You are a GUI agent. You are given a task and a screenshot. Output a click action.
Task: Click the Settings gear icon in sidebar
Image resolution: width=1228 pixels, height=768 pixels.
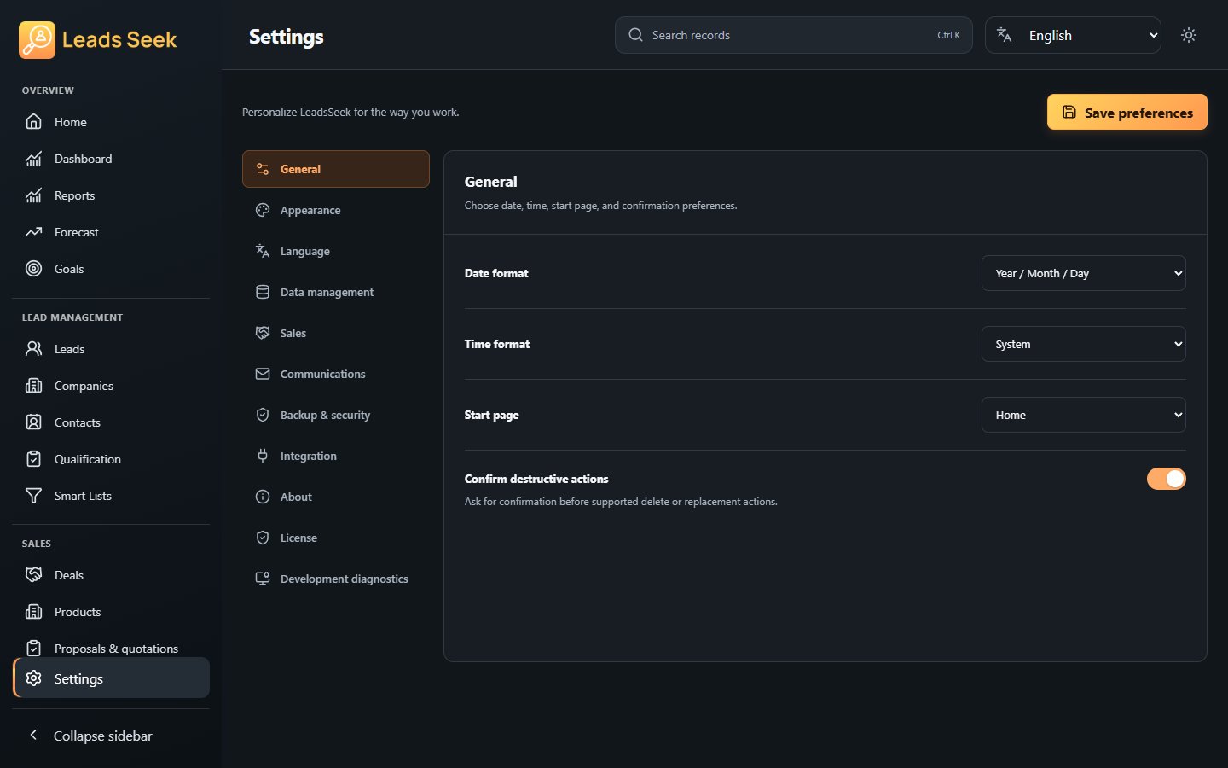click(33, 678)
